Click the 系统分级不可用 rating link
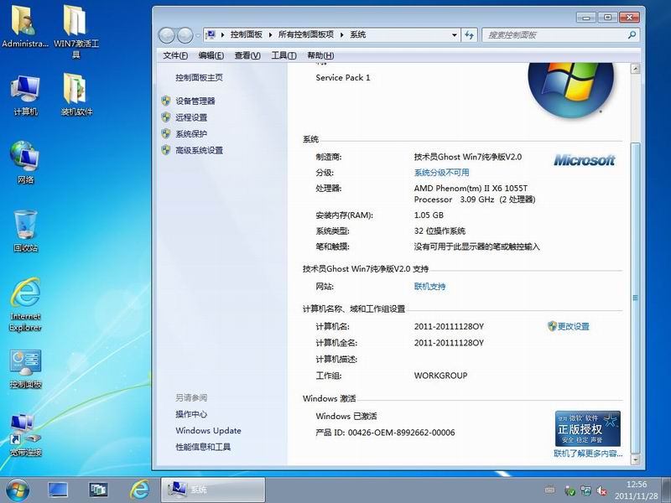 point(442,173)
